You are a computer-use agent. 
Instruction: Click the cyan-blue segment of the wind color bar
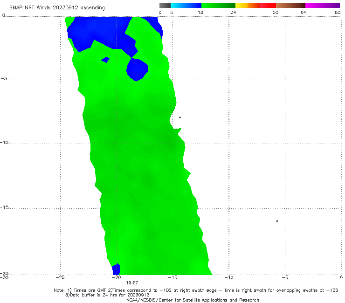186,6
